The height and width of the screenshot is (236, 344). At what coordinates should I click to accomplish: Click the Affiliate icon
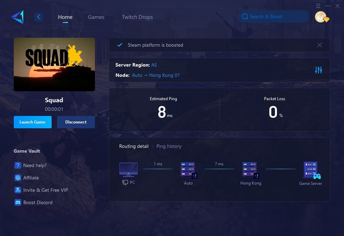tap(18, 178)
